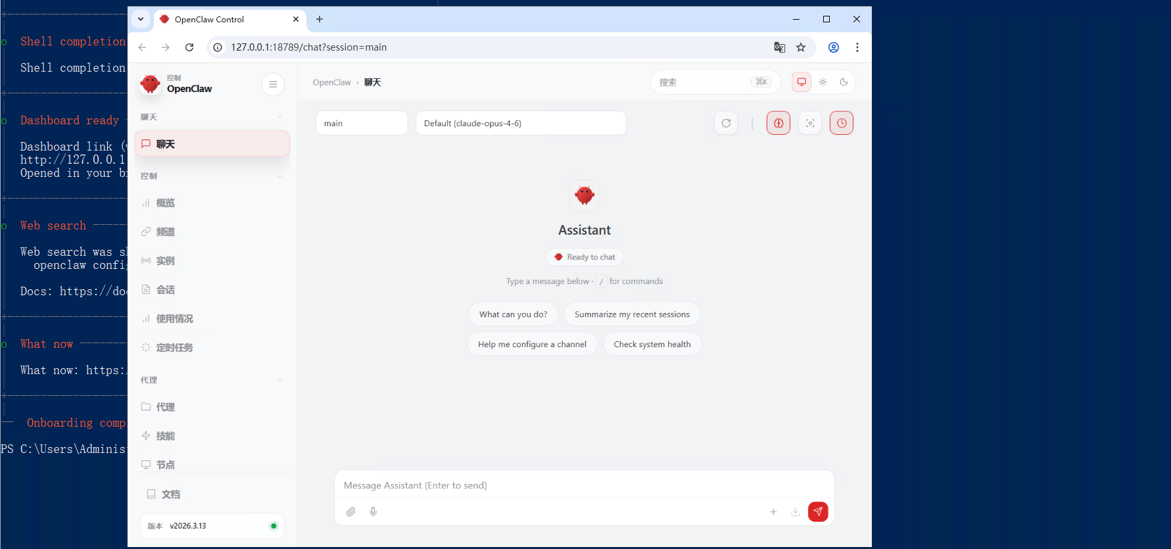Click the paperclip attach file icon

pyautogui.click(x=351, y=512)
